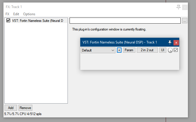Toggle the UI button in the plugin window
The image size is (196, 122).
(163, 50)
